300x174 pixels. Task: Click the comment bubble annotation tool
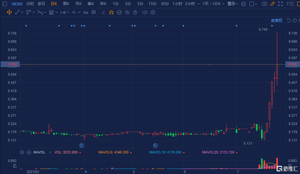coord(94,12)
